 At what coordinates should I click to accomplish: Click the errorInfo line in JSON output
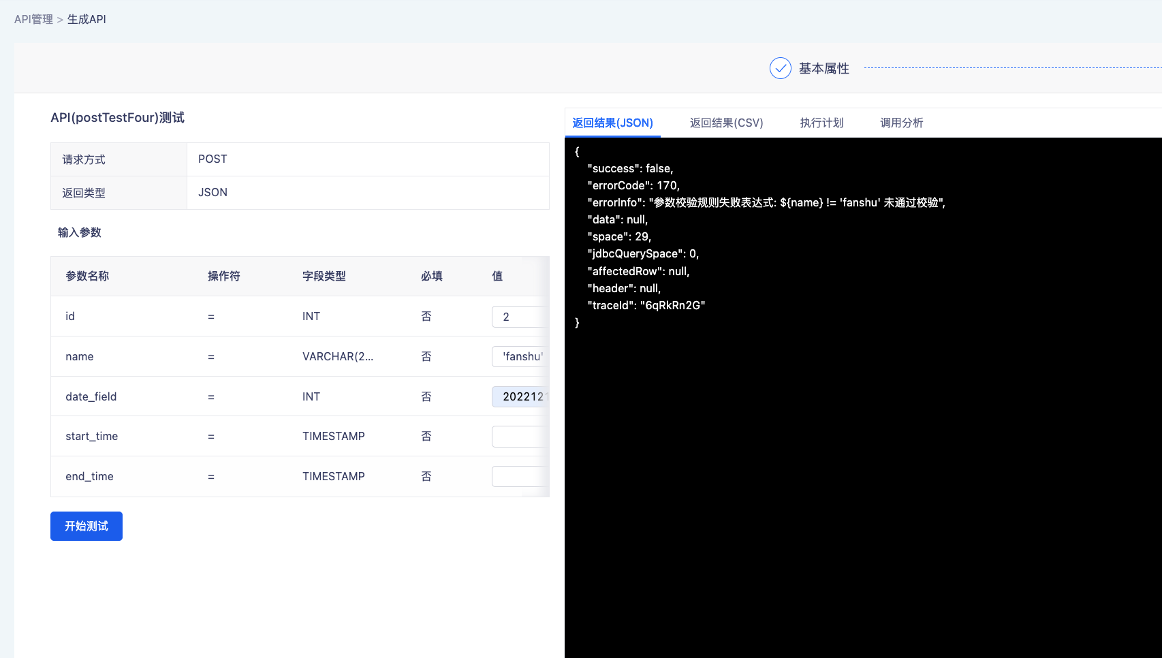(766, 202)
